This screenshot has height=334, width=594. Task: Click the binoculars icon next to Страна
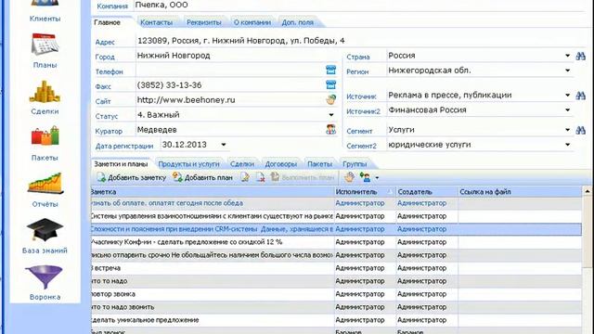(580, 56)
